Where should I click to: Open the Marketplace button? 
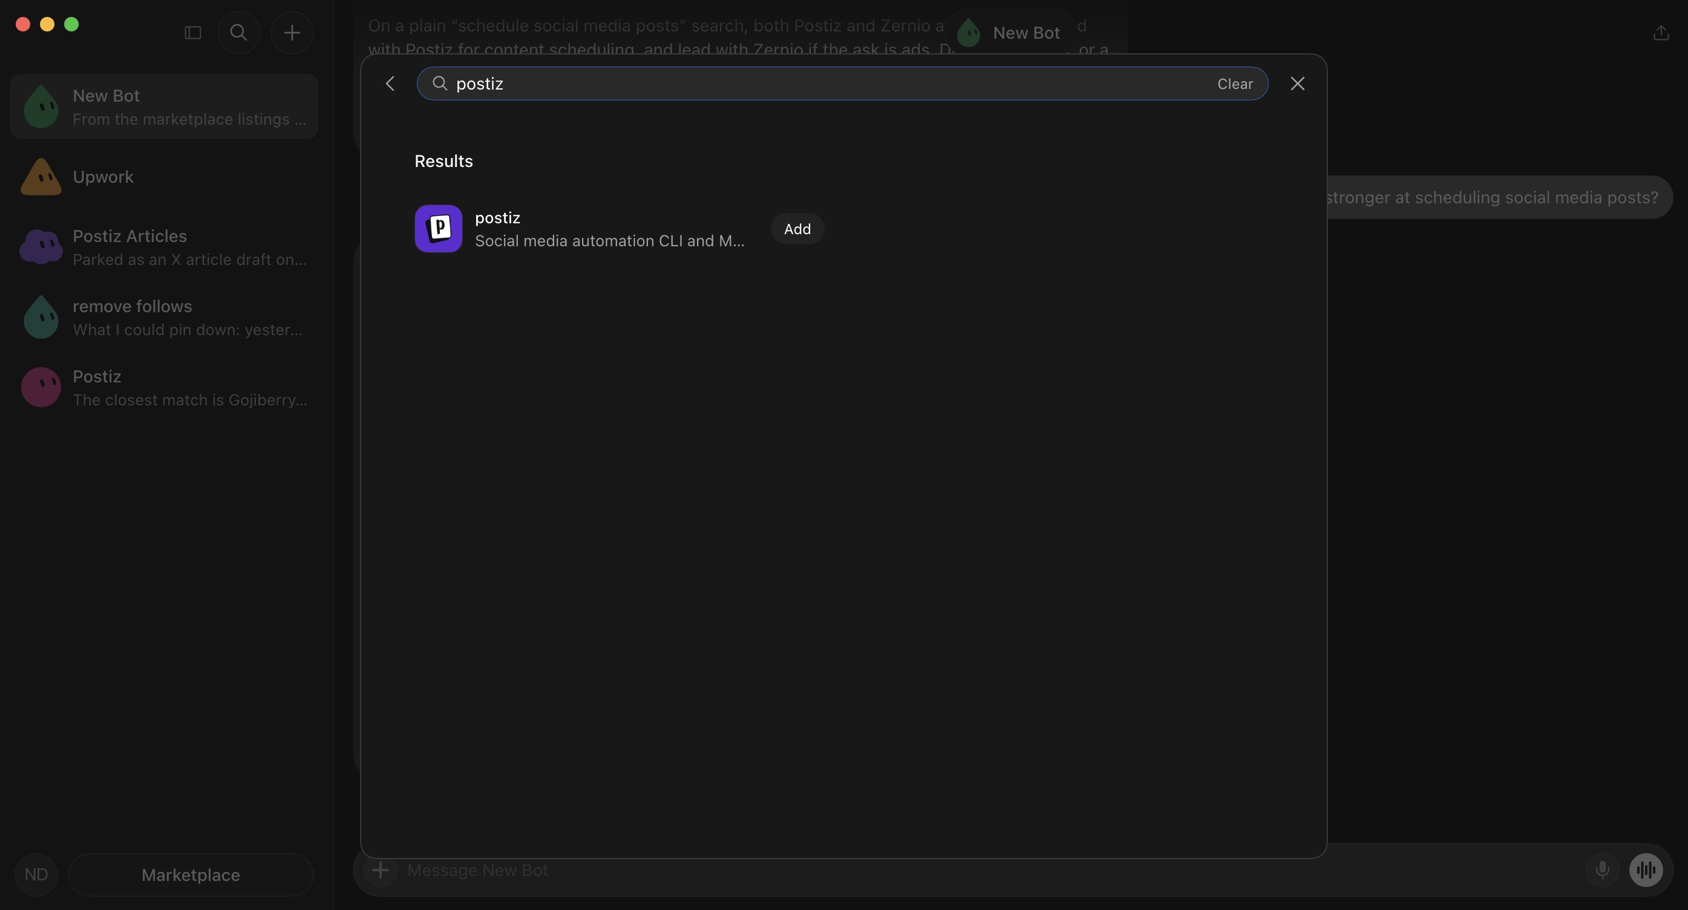(191, 875)
